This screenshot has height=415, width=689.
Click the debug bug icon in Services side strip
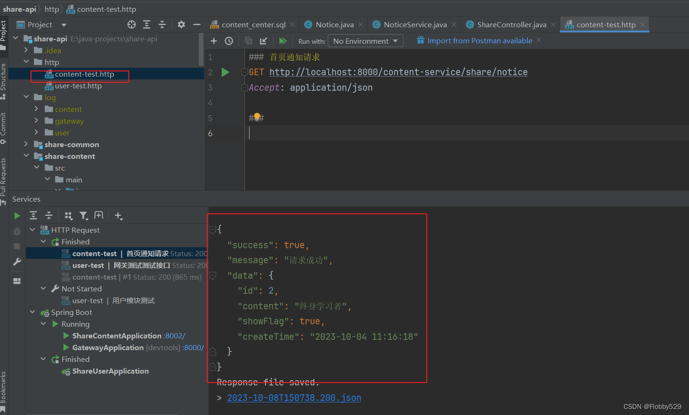[x=17, y=231]
